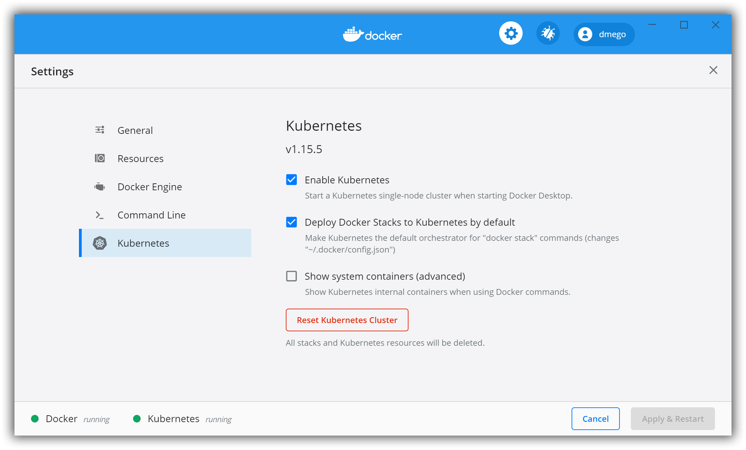This screenshot has height=450, width=746.
Task: Click Apply and Restart button
Action: coord(673,419)
